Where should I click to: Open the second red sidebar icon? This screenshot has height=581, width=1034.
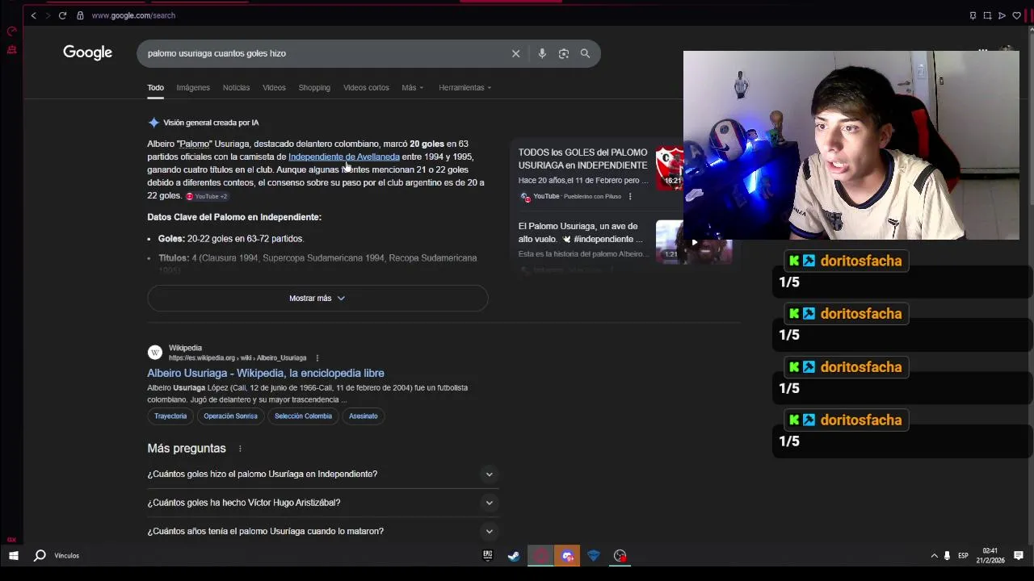click(x=11, y=49)
